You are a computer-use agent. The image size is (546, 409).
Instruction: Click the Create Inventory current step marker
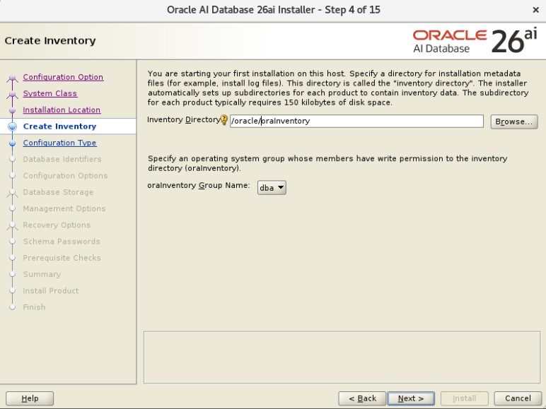pyautogui.click(x=13, y=126)
